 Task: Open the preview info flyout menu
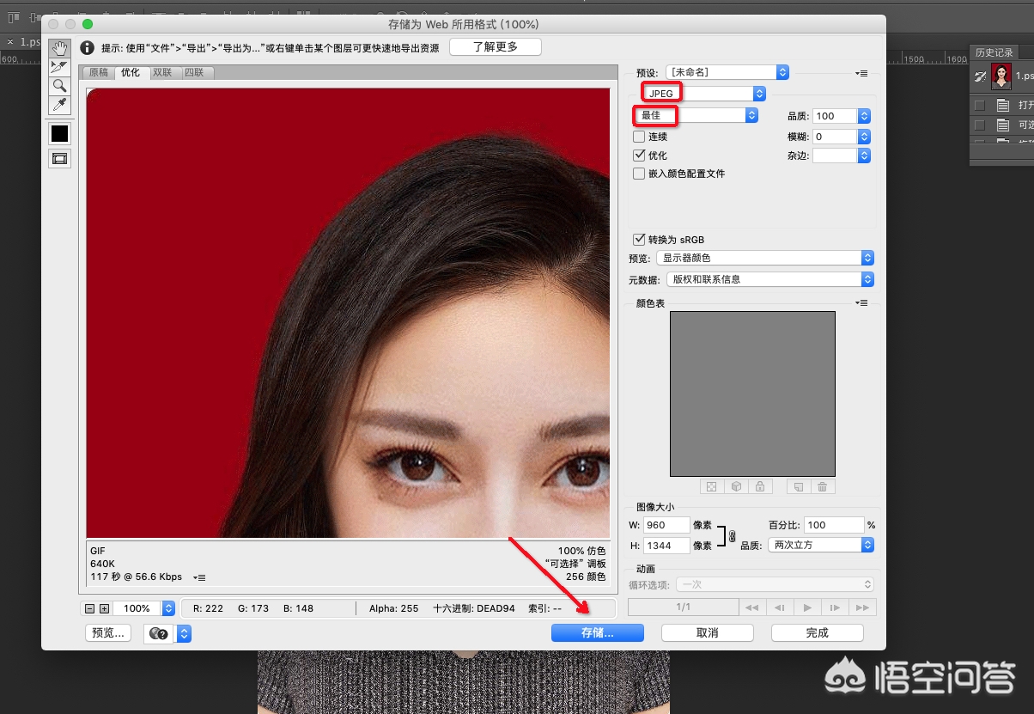(199, 577)
